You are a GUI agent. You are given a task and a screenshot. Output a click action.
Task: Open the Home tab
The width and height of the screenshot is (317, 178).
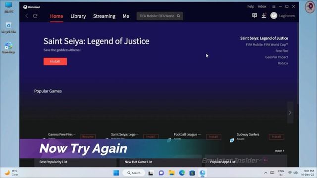point(56,16)
